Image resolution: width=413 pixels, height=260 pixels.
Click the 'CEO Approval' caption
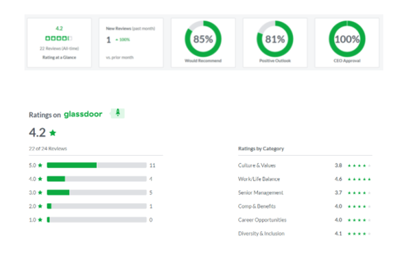(347, 61)
